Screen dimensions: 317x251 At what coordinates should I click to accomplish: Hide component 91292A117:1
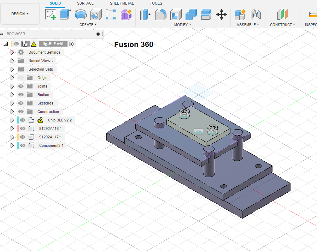point(23,137)
